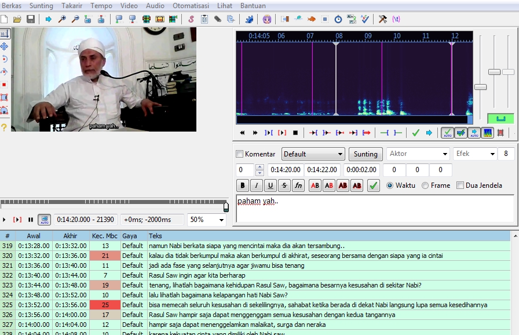Image resolution: width=519 pixels, height=335 pixels.
Task: Click the Underline U formatting button
Action: 271,185
